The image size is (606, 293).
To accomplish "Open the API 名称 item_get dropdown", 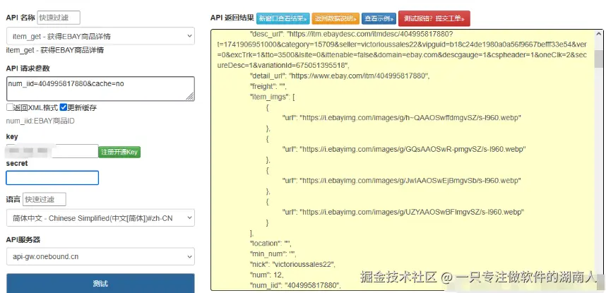I will [x=100, y=36].
